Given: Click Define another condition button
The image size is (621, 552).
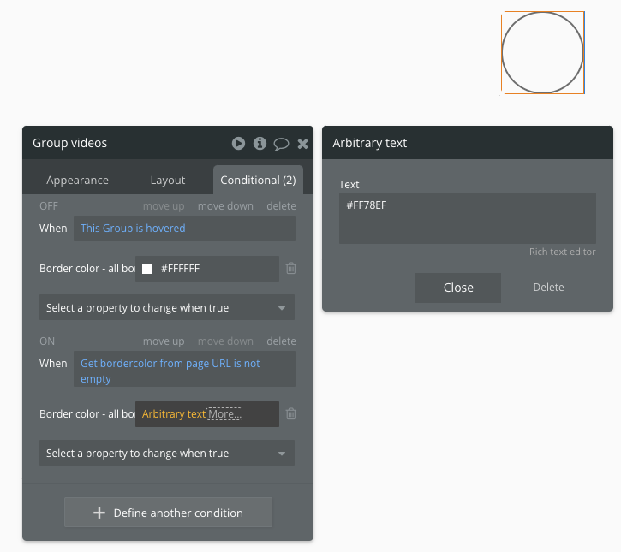Looking at the screenshot, I should [x=169, y=513].
